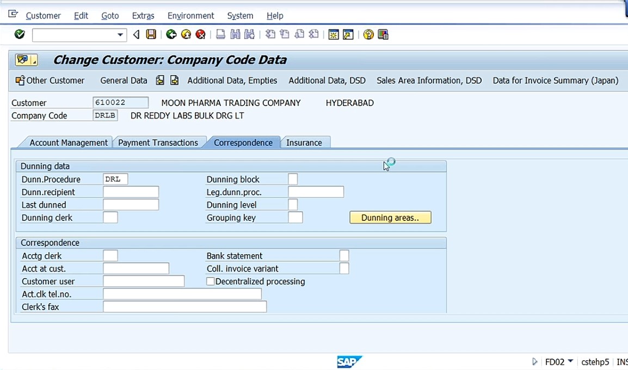Image resolution: width=628 pixels, height=370 pixels.
Task: Collapse the command field with the triangle
Action: pyautogui.click(x=136, y=35)
